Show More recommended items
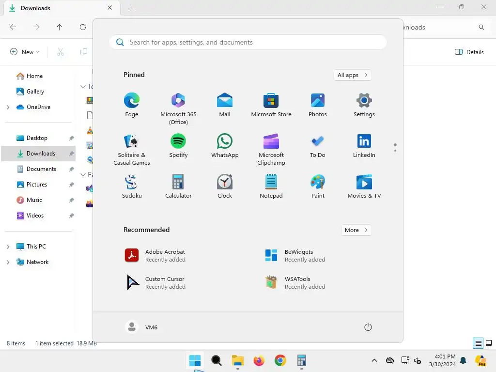 [x=356, y=230]
